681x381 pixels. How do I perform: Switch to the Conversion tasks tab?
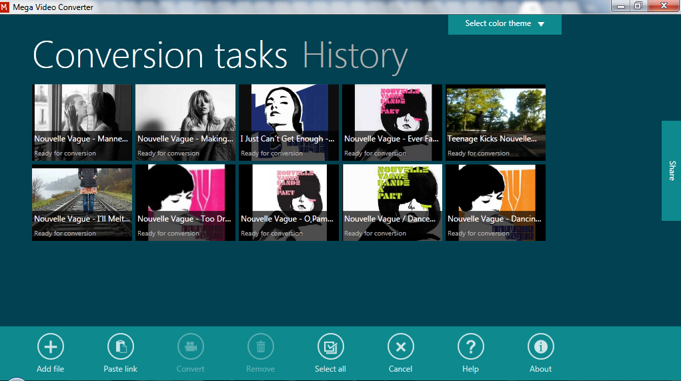(160, 55)
